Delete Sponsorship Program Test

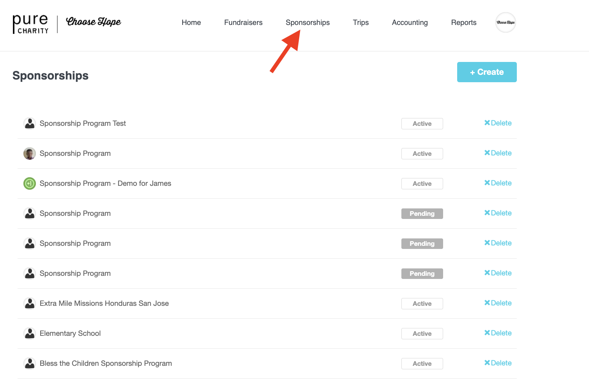pos(498,123)
